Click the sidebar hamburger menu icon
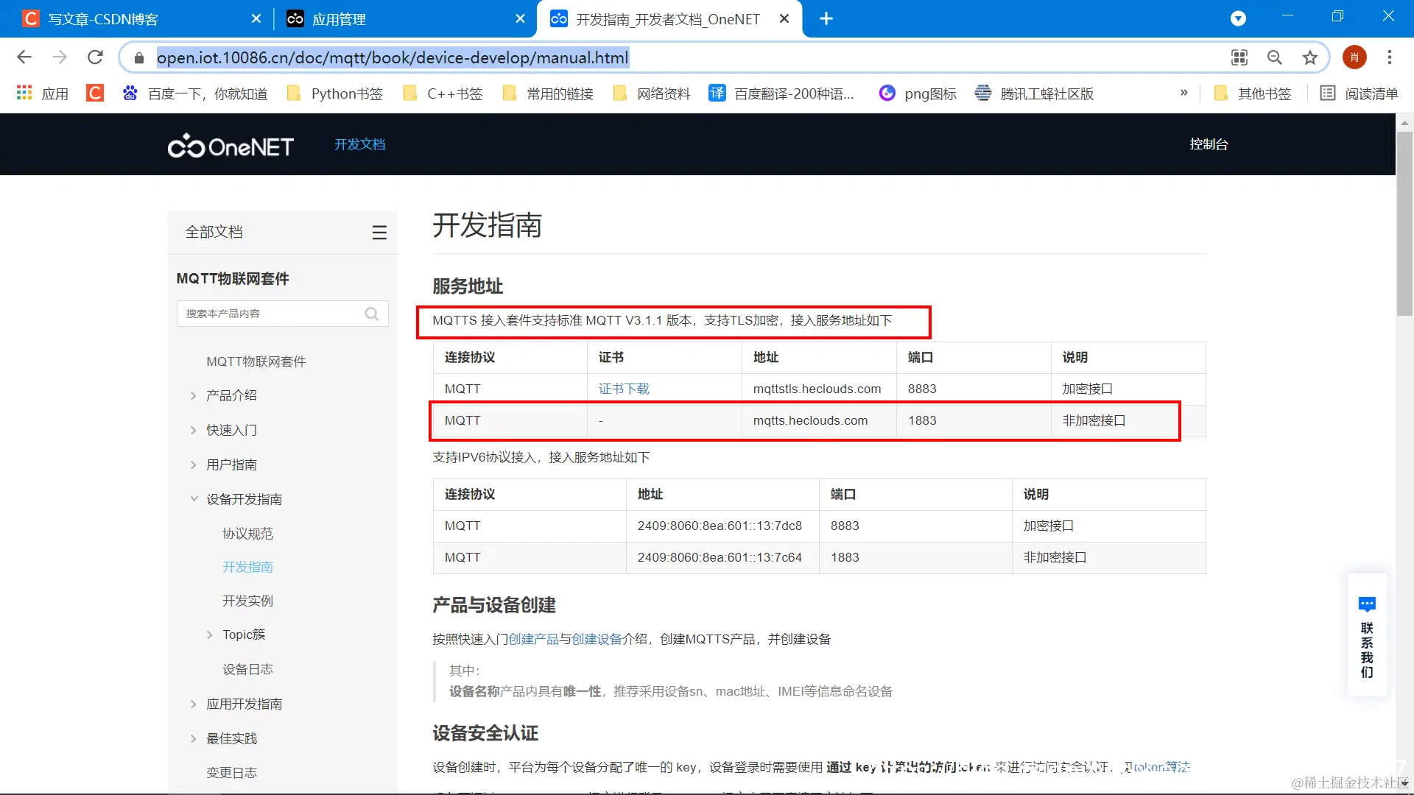Viewport: 1414px width, 795px height. click(379, 233)
